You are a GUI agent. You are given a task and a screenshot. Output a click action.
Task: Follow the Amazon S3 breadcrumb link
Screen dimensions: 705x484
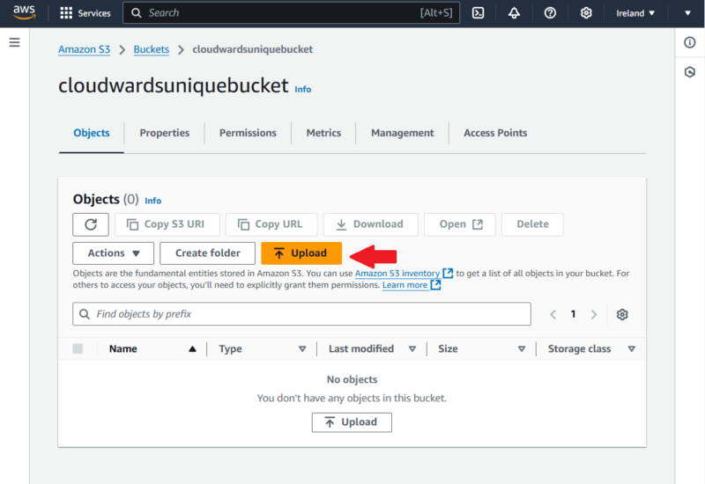pos(84,49)
